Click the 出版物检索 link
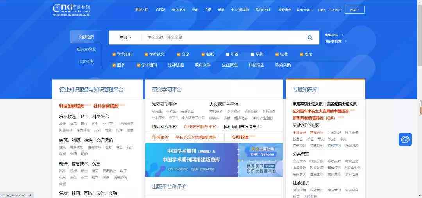Screen dimensions: 422x198 point(333,41)
